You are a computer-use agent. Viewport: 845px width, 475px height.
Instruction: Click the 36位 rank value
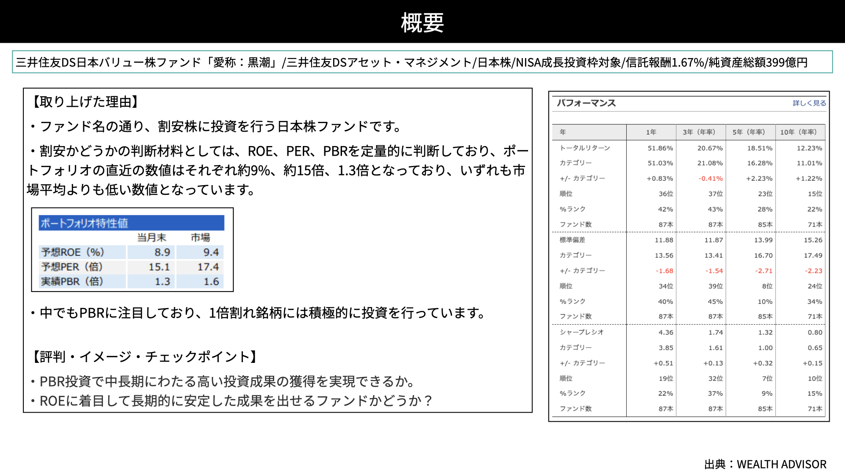click(666, 194)
